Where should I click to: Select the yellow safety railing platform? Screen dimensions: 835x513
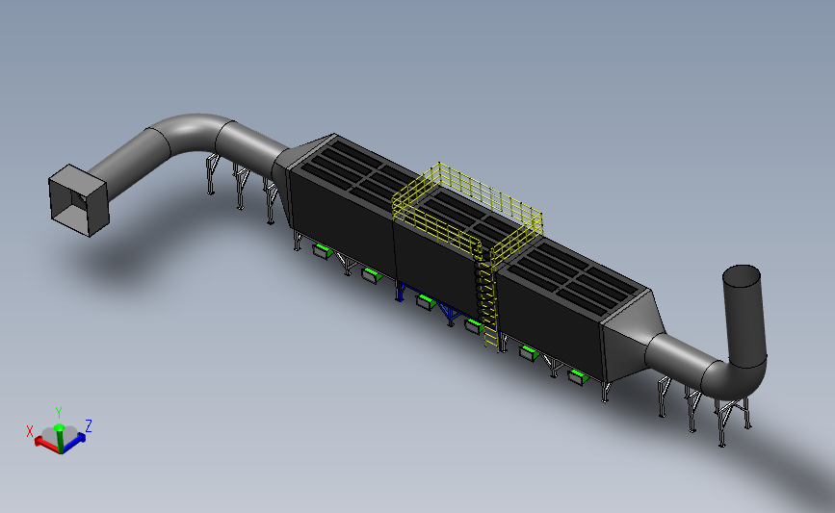click(x=467, y=215)
